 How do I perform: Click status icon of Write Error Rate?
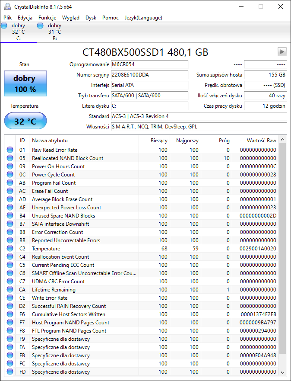coord(10,298)
